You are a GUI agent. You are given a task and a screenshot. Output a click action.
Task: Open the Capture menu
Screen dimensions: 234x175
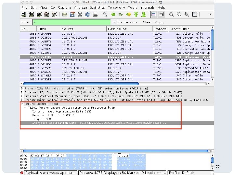(x=64, y=7)
